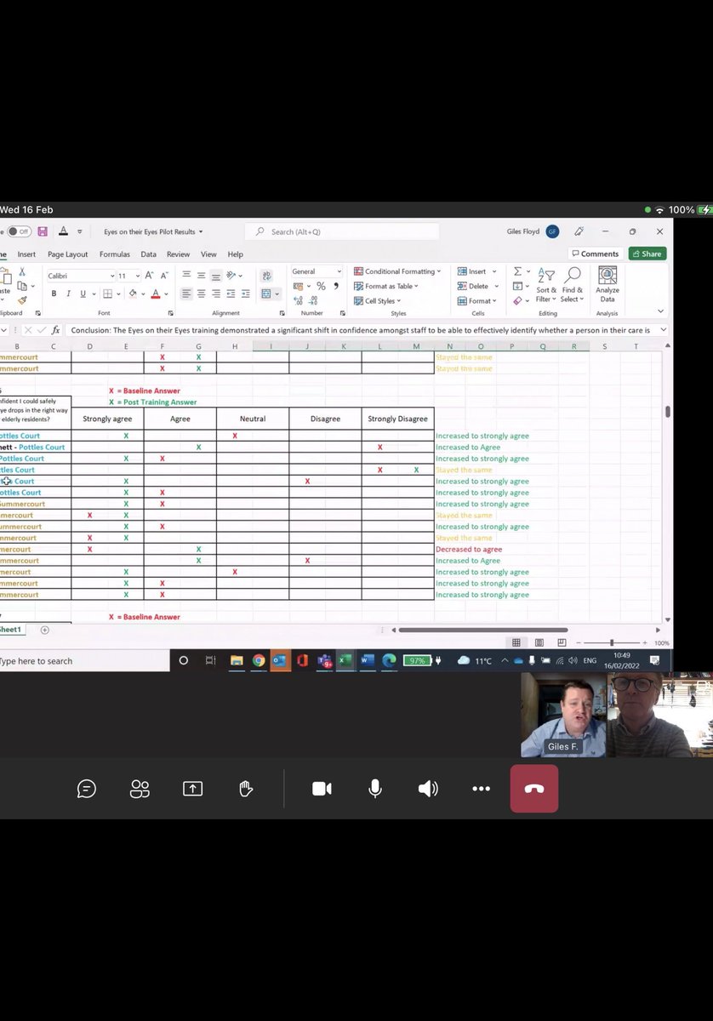Toggle the call speaker audio
The width and height of the screenshot is (713, 1021).
pyautogui.click(x=428, y=789)
